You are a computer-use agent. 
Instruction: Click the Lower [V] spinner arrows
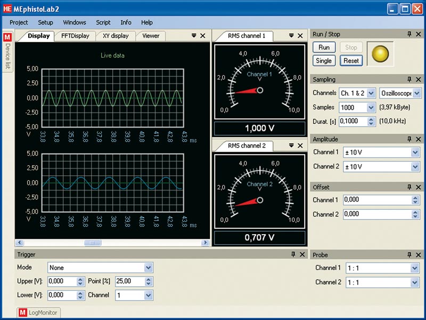tap(80, 295)
